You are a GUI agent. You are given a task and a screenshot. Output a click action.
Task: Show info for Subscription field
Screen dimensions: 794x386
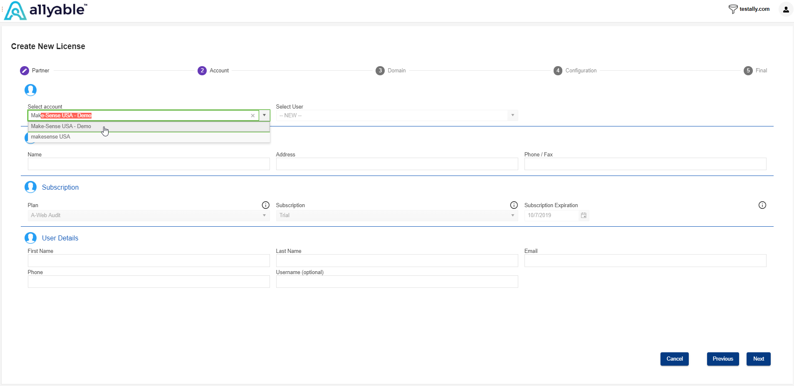(514, 205)
